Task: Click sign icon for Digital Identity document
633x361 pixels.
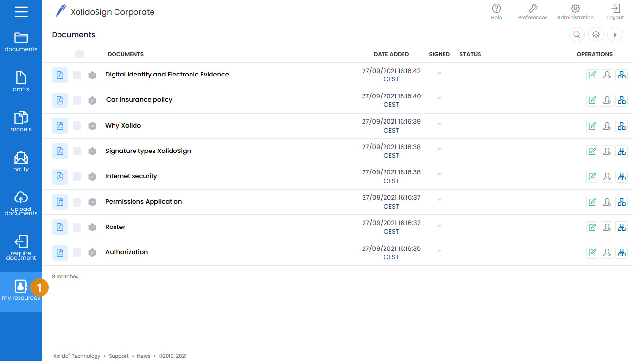Action: (592, 75)
